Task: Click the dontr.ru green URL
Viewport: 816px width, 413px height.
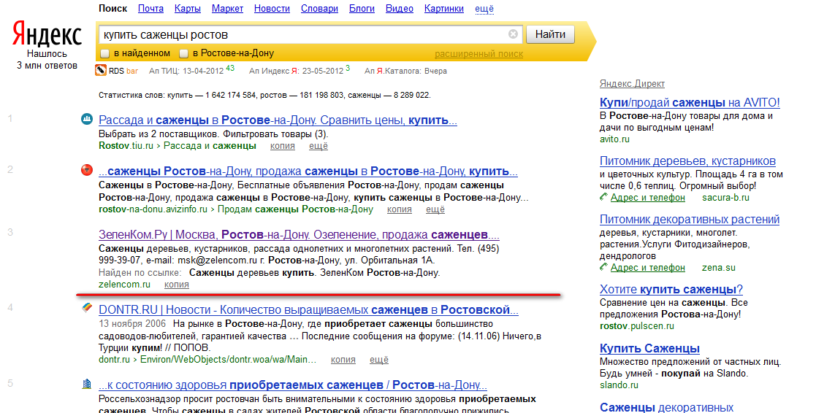Action: [114, 360]
